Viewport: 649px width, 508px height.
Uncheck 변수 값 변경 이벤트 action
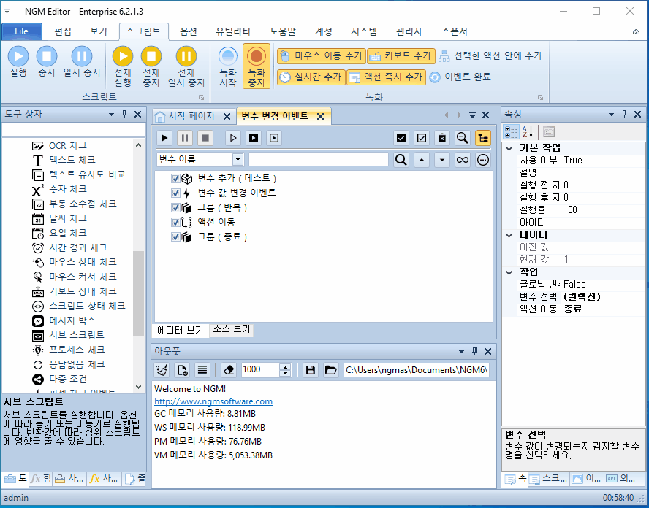tap(175, 193)
